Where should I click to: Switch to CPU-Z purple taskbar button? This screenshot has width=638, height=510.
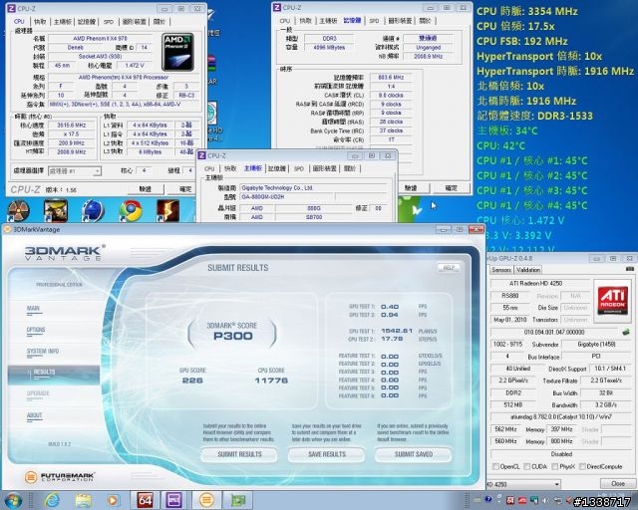(173, 500)
